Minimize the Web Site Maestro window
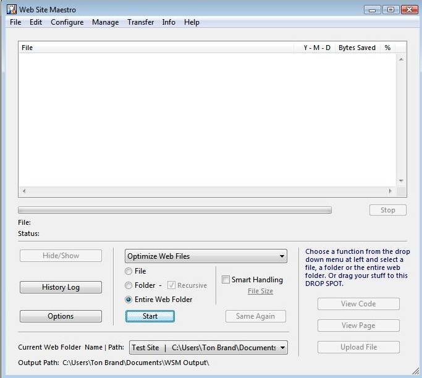Image resolution: width=422 pixels, height=378 pixels. pos(372,10)
